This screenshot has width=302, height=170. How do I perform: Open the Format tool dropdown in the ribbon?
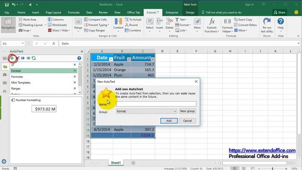point(183,25)
